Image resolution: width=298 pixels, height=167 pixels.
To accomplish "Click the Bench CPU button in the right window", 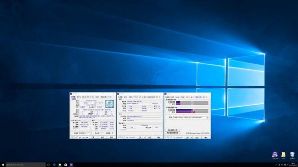I will (173, 130).
